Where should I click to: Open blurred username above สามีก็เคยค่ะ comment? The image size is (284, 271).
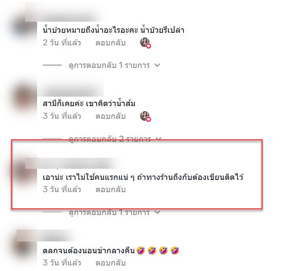(71, 90)
